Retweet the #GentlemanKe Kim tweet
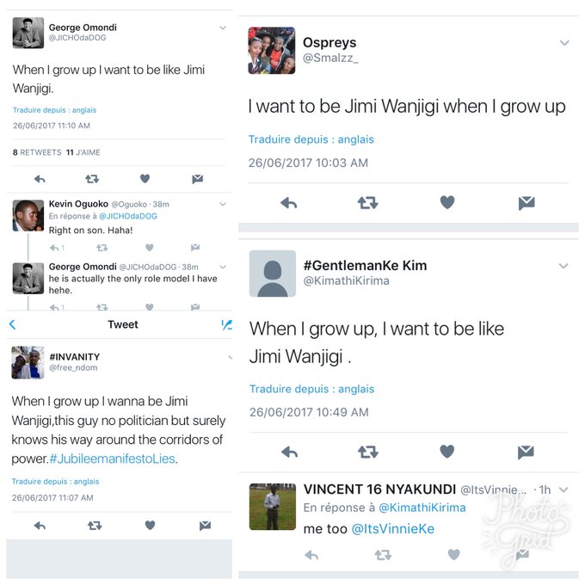Viewport: 585px width, 585px height. tap(368, 453)
